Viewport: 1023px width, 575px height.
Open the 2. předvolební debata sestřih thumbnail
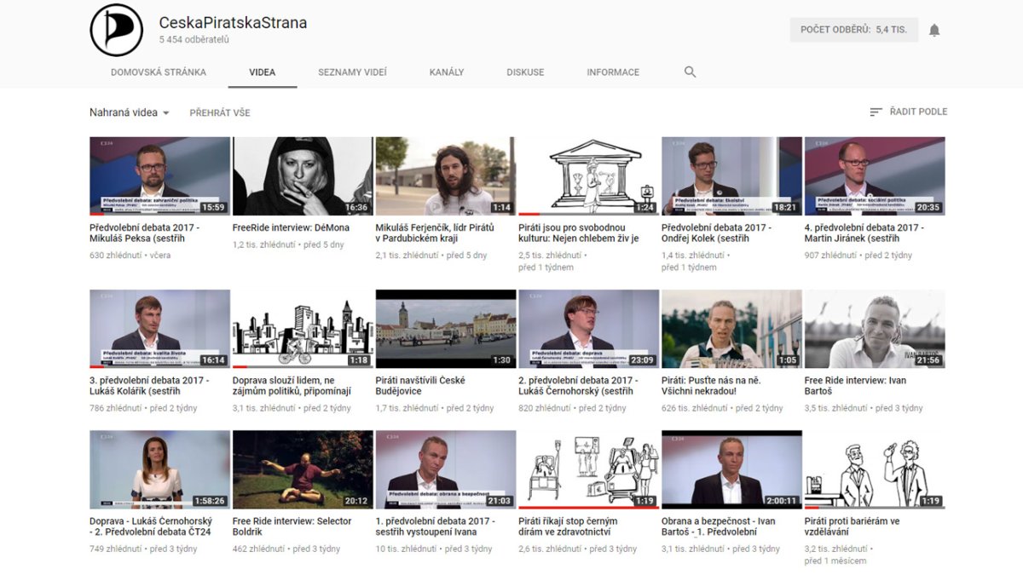(x=588, y=329)
